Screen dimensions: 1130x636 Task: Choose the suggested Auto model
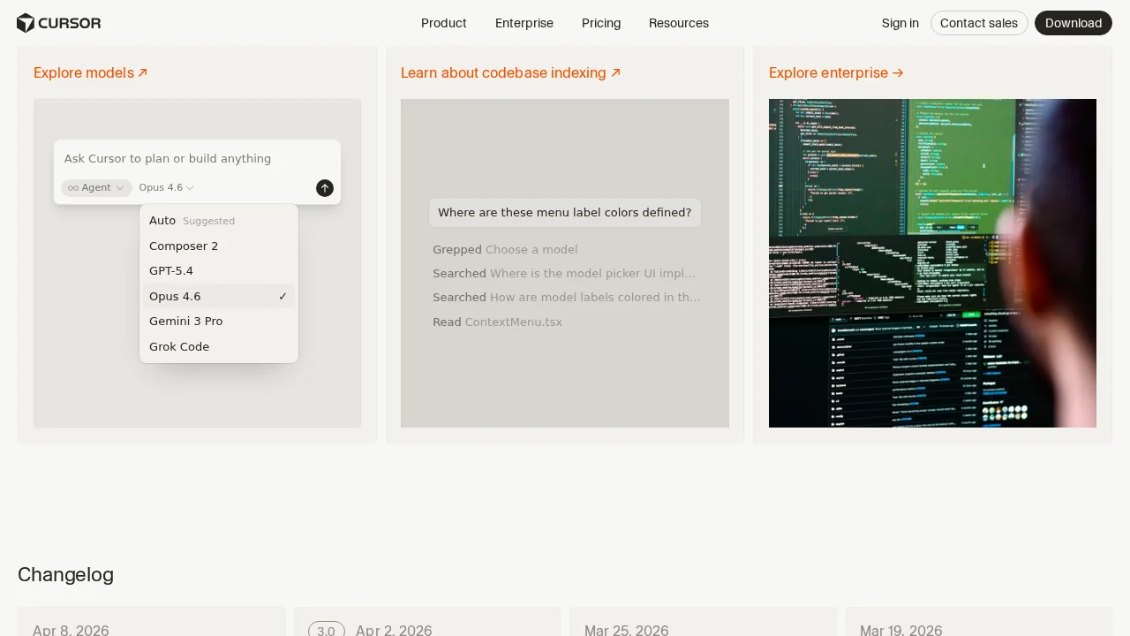click(x=162, y=220)
